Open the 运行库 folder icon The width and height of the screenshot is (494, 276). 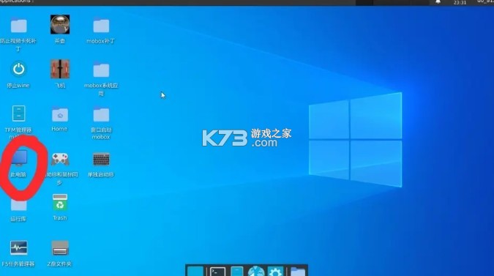[x=18, y=205]
